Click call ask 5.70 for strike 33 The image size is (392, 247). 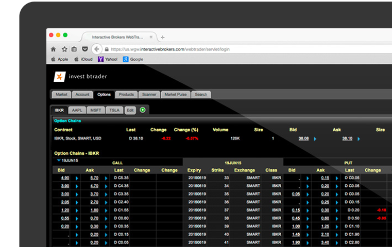coord(94,178)
